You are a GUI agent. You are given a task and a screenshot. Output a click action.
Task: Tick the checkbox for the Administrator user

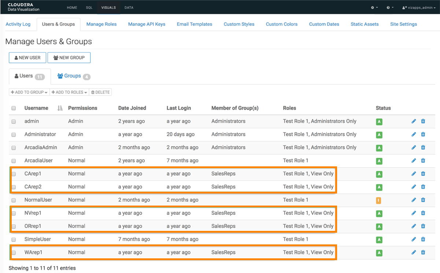coord(14,135)
